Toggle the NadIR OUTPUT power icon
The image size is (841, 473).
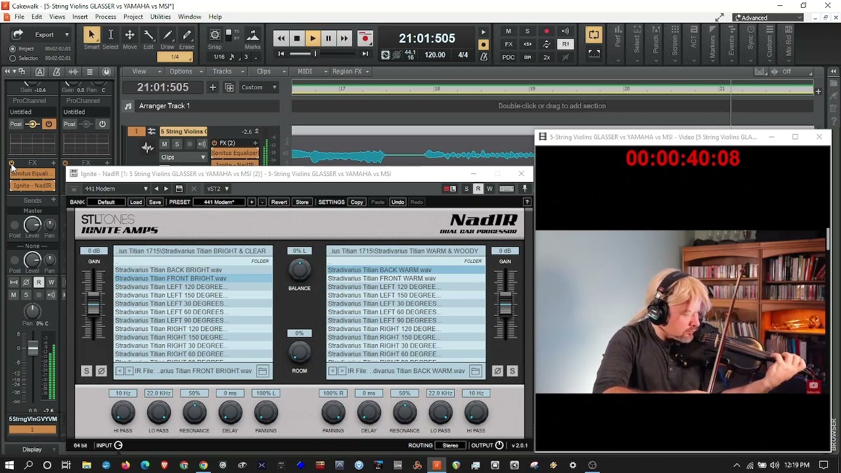[x=499, y=445]
